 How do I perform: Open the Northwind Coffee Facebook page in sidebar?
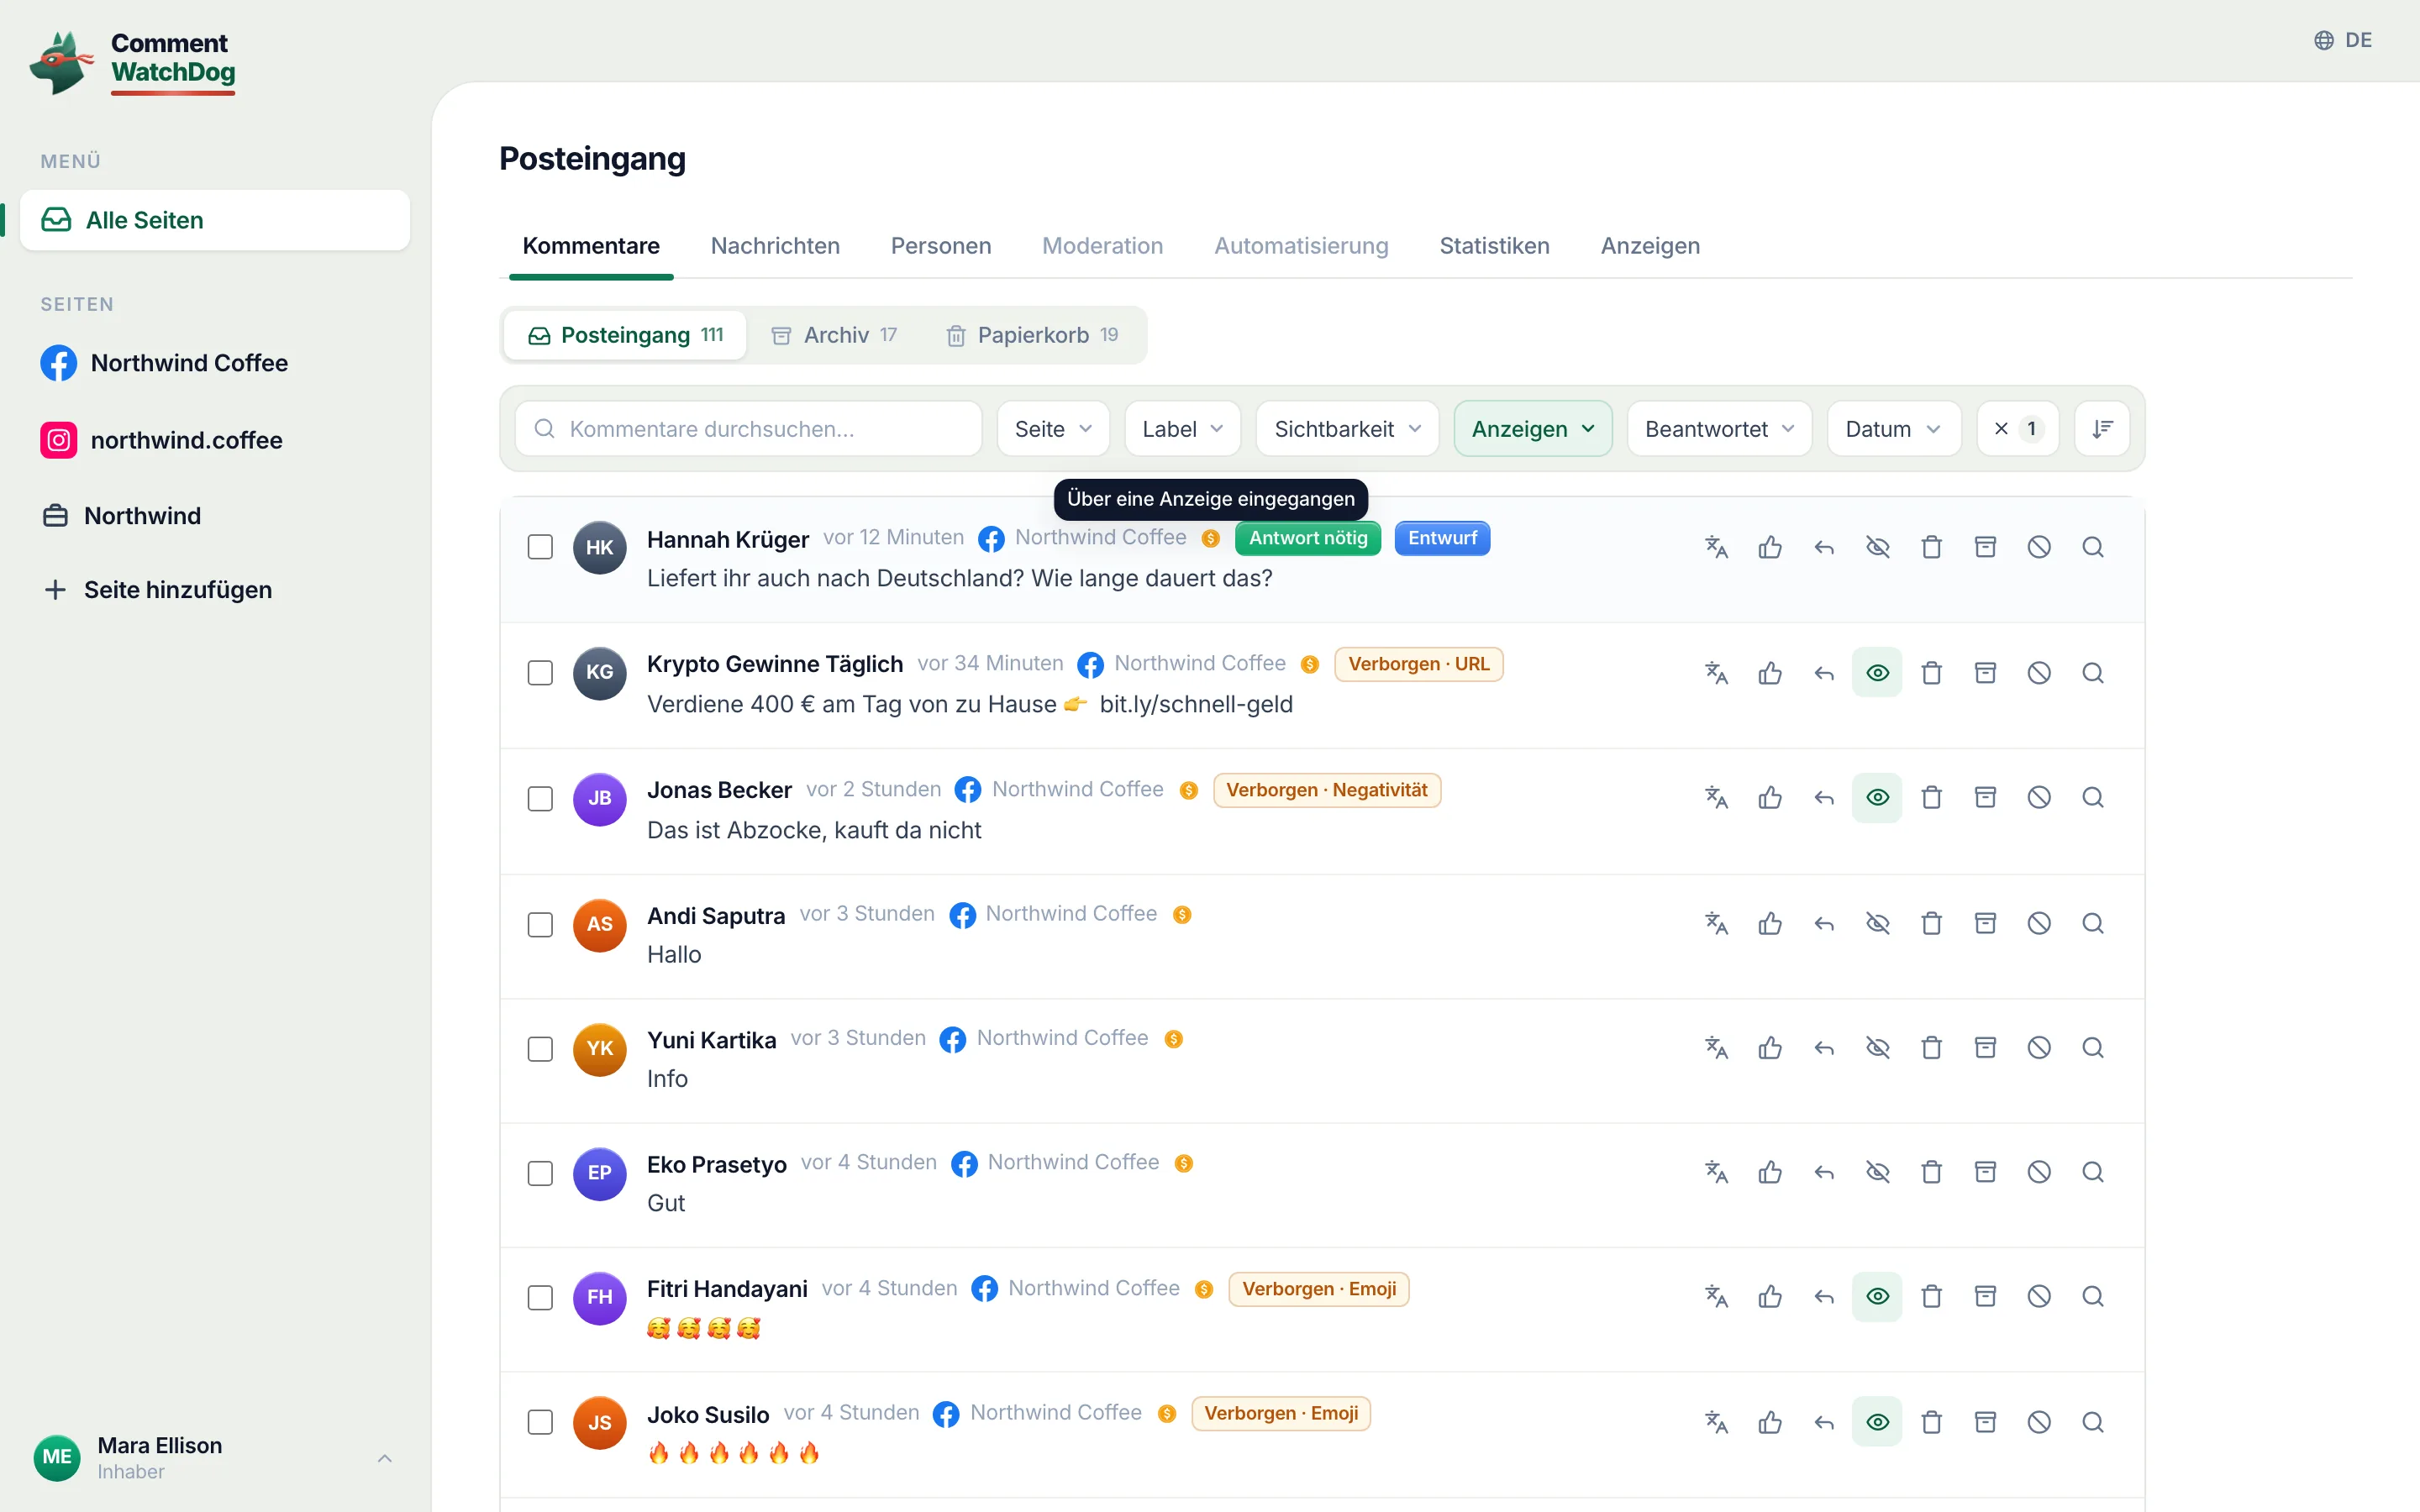[165, 363]
